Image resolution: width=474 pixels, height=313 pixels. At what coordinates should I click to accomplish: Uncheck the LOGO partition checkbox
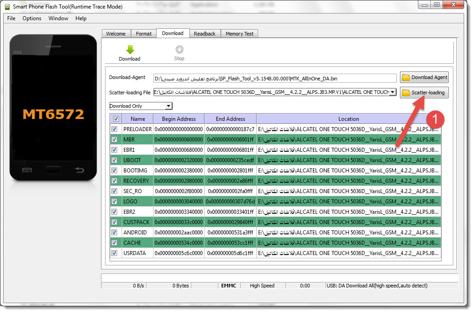pyautogui.click(x=114, y=202)
